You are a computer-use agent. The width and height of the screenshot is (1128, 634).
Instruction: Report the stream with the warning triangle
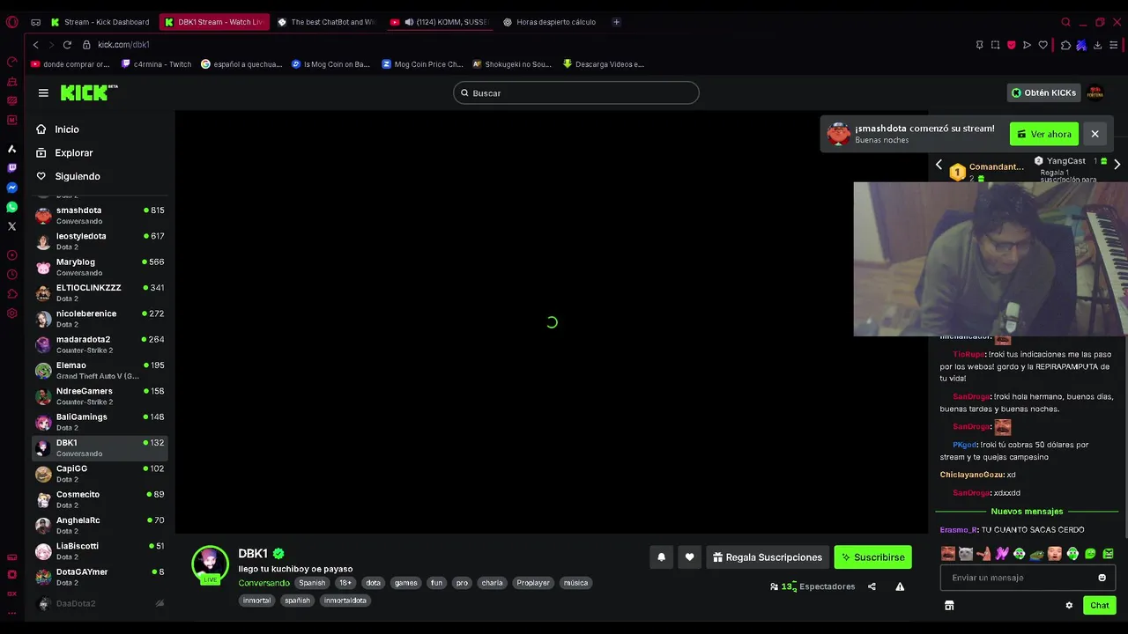900,586
